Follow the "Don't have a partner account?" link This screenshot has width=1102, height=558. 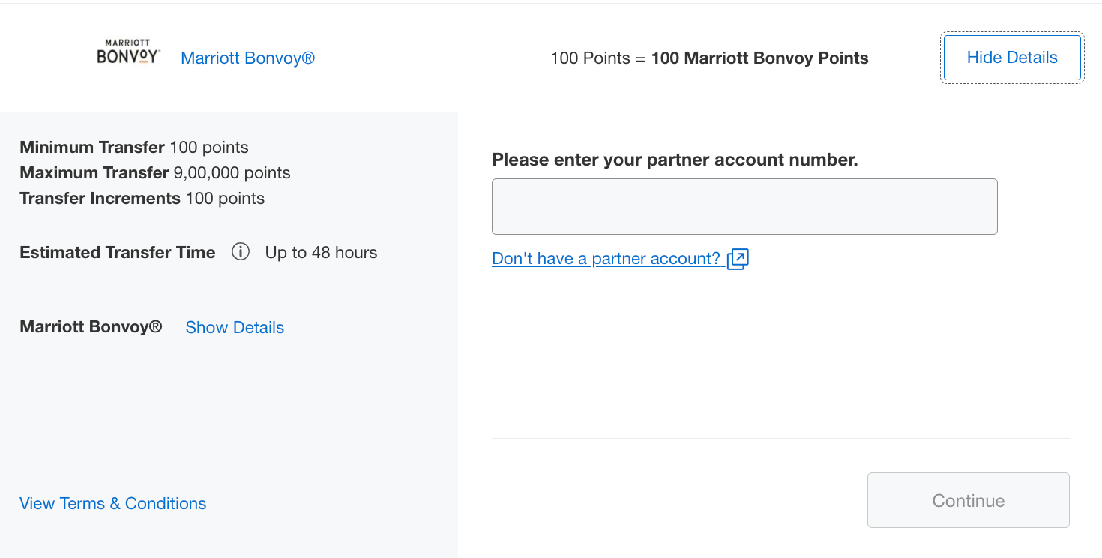point(606,259)
